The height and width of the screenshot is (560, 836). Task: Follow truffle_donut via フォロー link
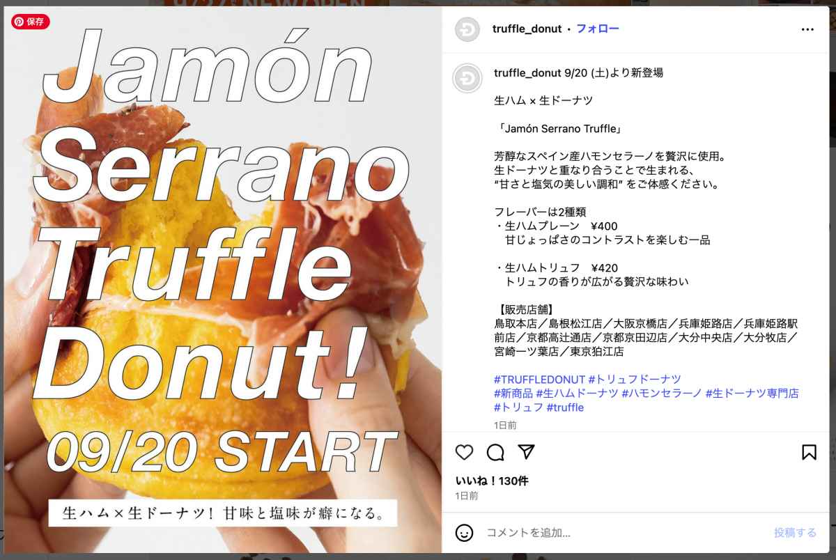coord(597,29)
